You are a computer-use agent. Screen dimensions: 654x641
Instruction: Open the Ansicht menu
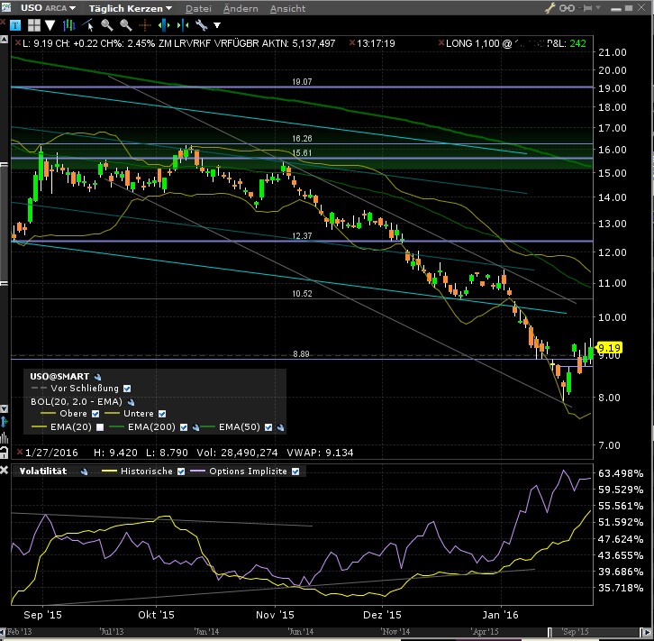point(287,8)
